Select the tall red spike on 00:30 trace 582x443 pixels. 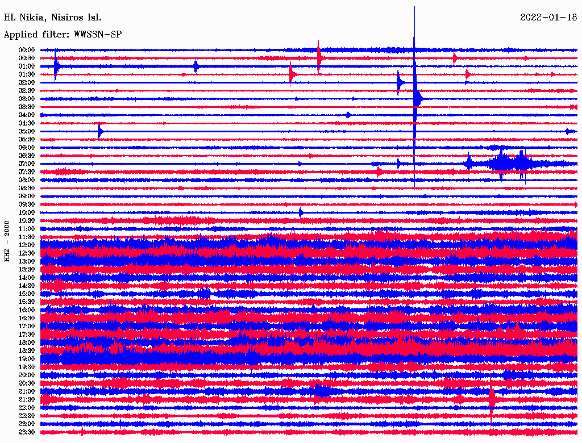319,57
